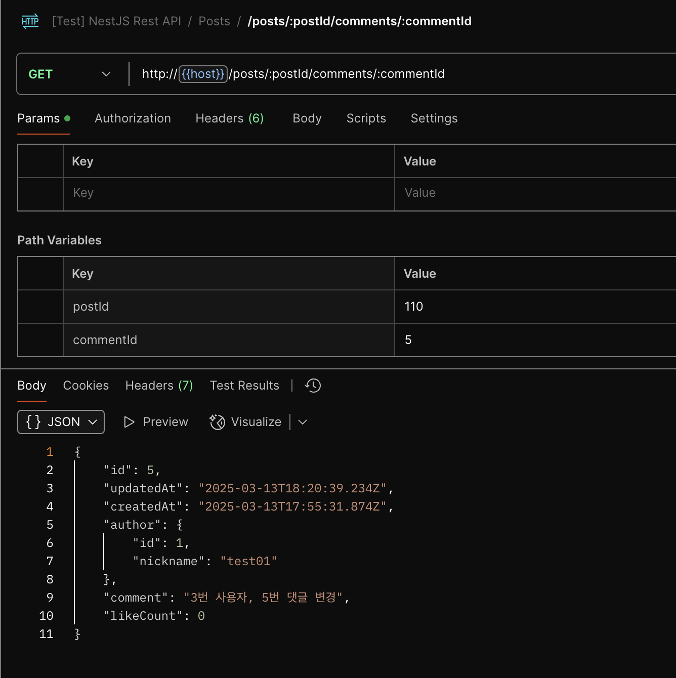This screenshot has height=678, width=676.
Task: Select the request Body tab
Action: coord(307,118)
